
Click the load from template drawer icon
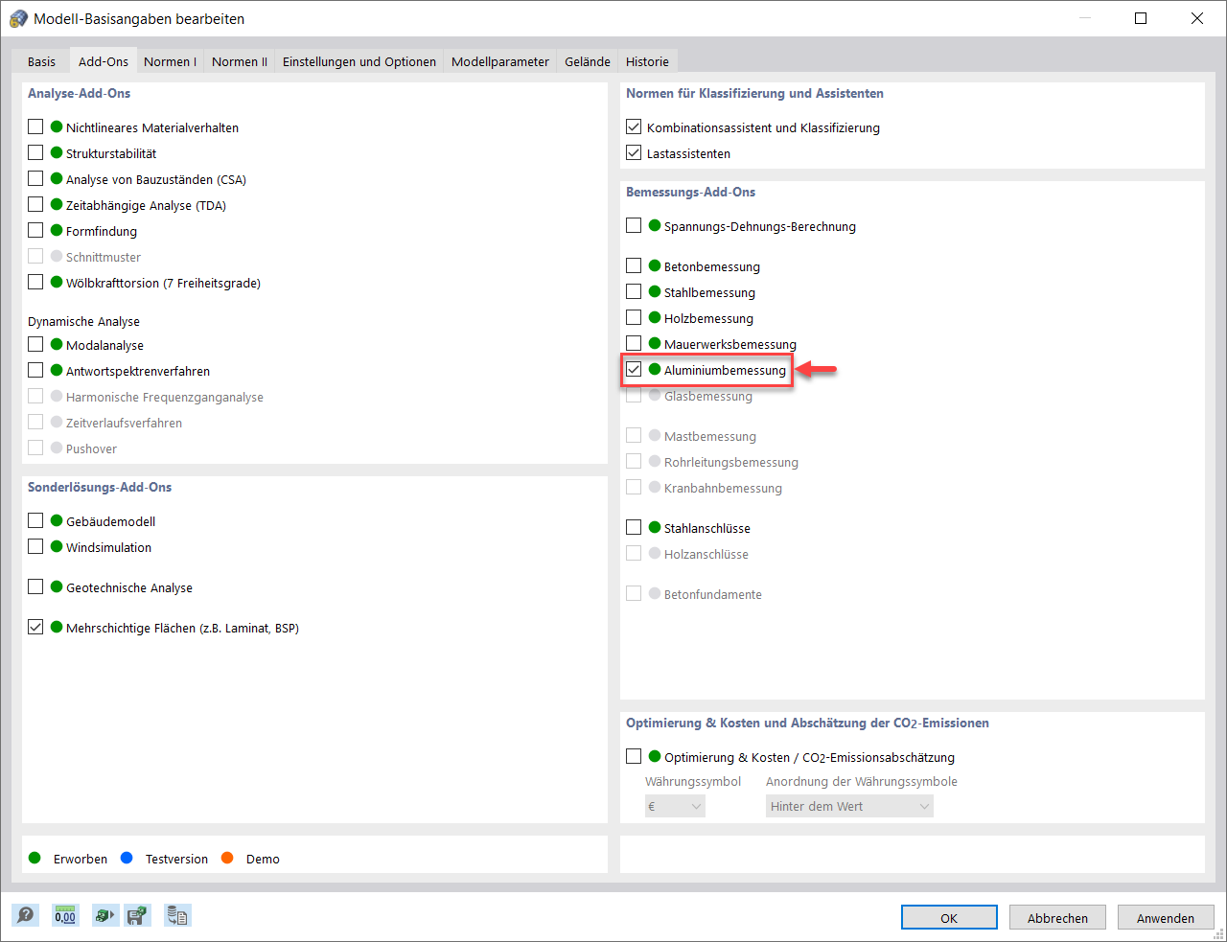pos(103,915)
